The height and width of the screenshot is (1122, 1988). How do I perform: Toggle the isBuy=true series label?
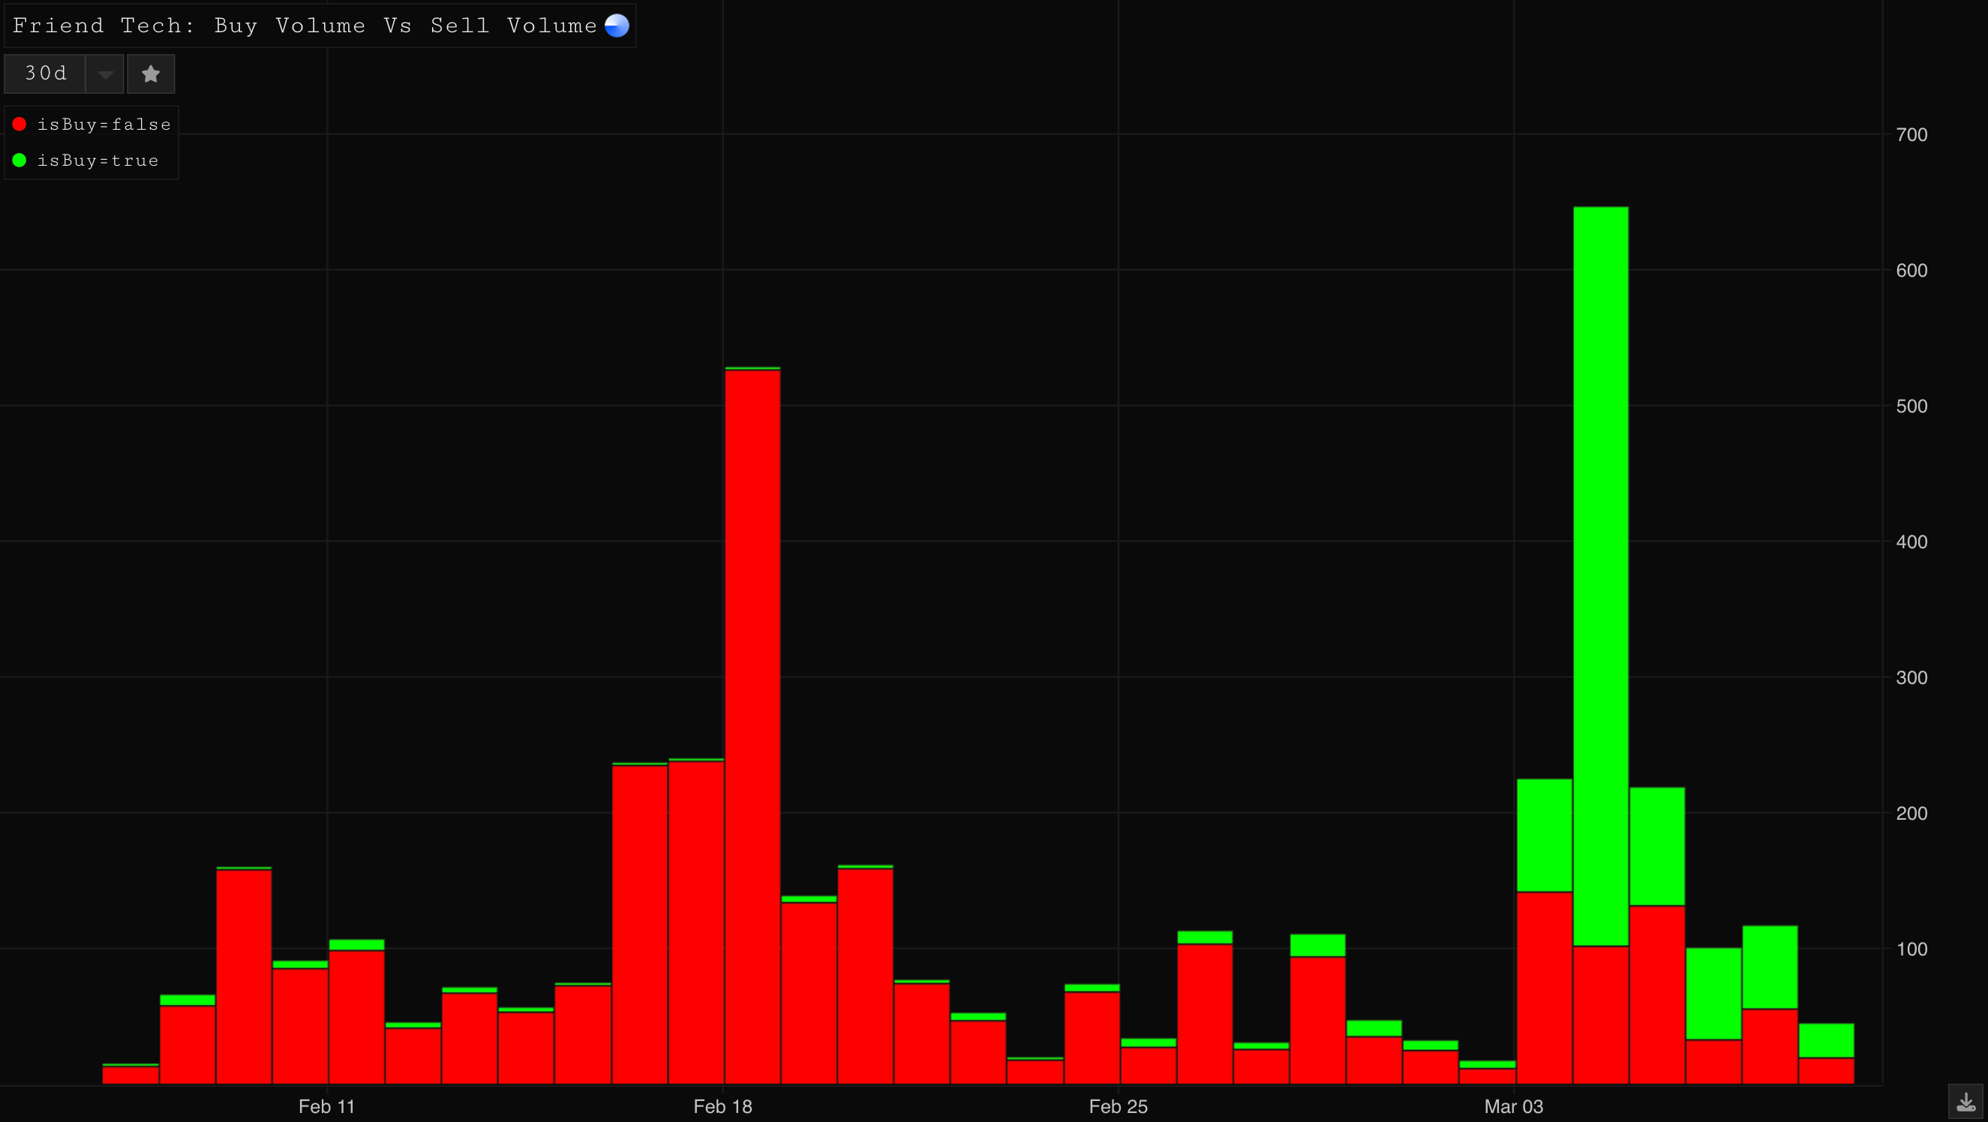click(98, 160)
